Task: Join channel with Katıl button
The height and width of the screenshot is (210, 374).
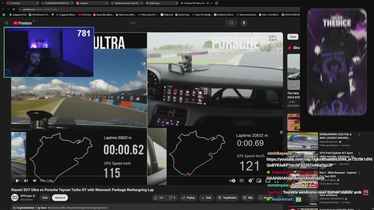Action: click(45, 197)
